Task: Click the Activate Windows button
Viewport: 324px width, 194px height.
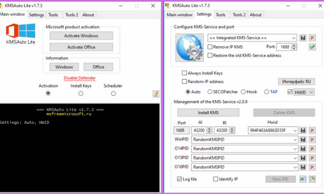Action: (x=81, y=36)
